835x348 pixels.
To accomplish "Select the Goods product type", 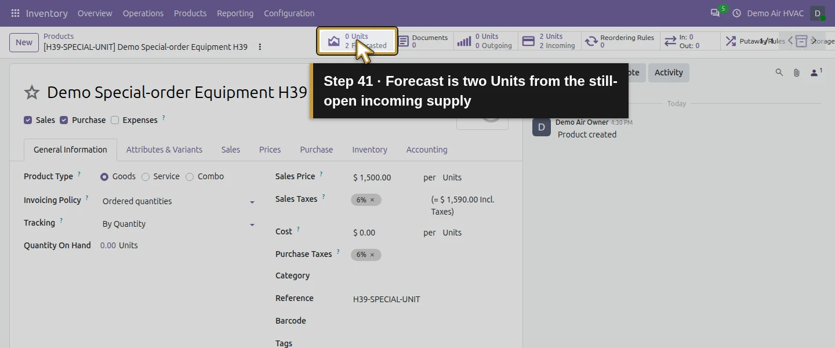I will (x=104, y=177).
